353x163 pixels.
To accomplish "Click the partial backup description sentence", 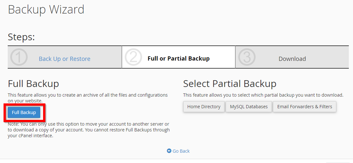I will click(263, 95).
